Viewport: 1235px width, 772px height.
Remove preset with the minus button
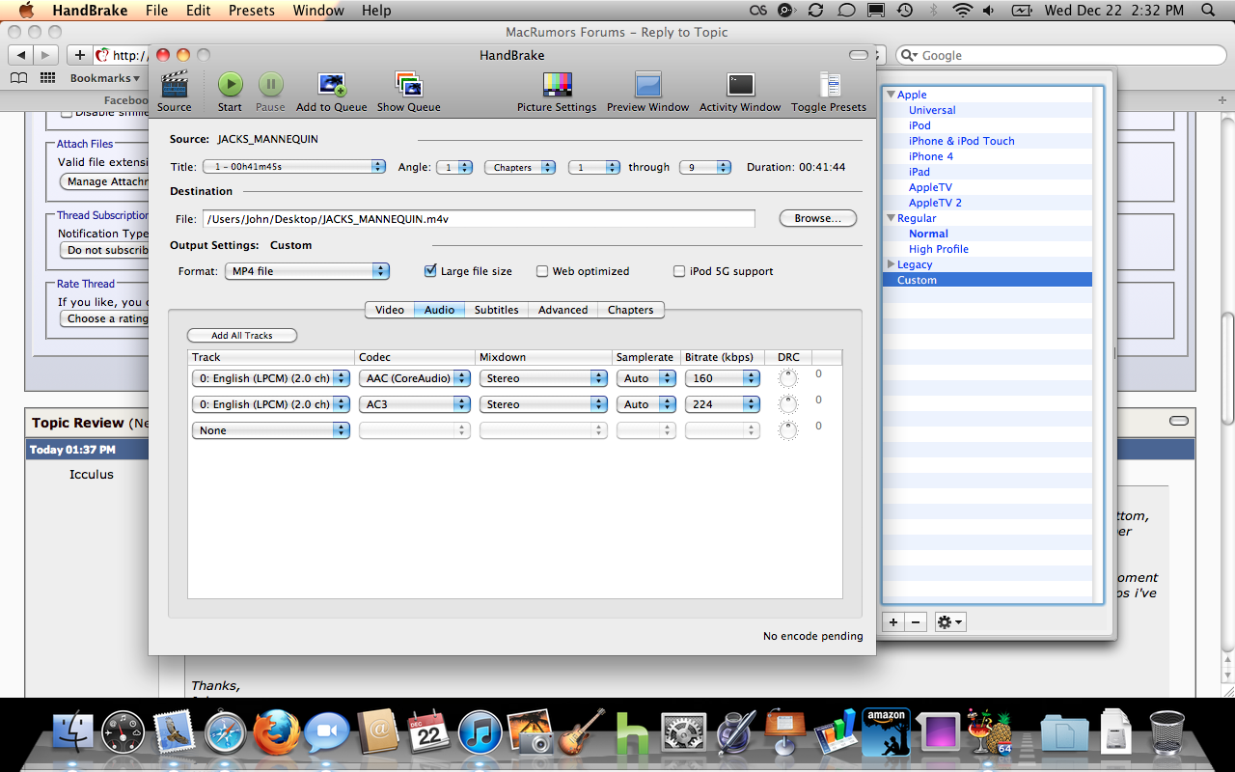coord(917,622)
